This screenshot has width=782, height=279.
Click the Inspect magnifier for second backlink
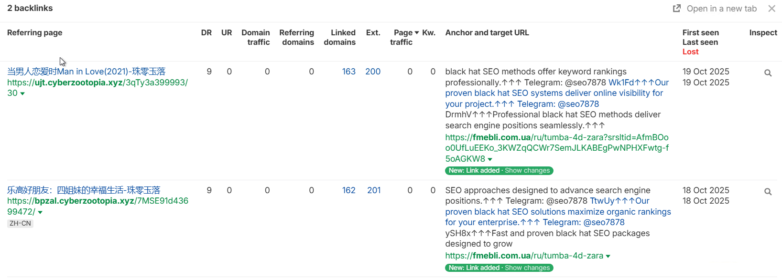pos(768,192)
